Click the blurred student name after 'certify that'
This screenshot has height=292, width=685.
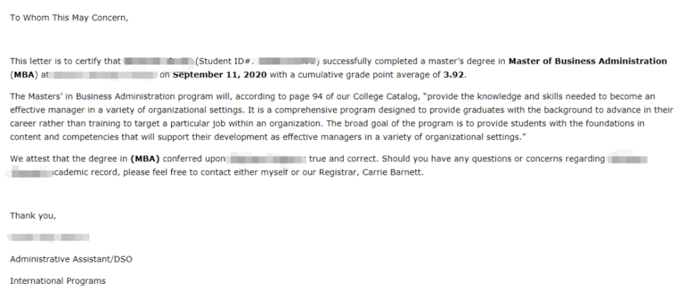159,61
